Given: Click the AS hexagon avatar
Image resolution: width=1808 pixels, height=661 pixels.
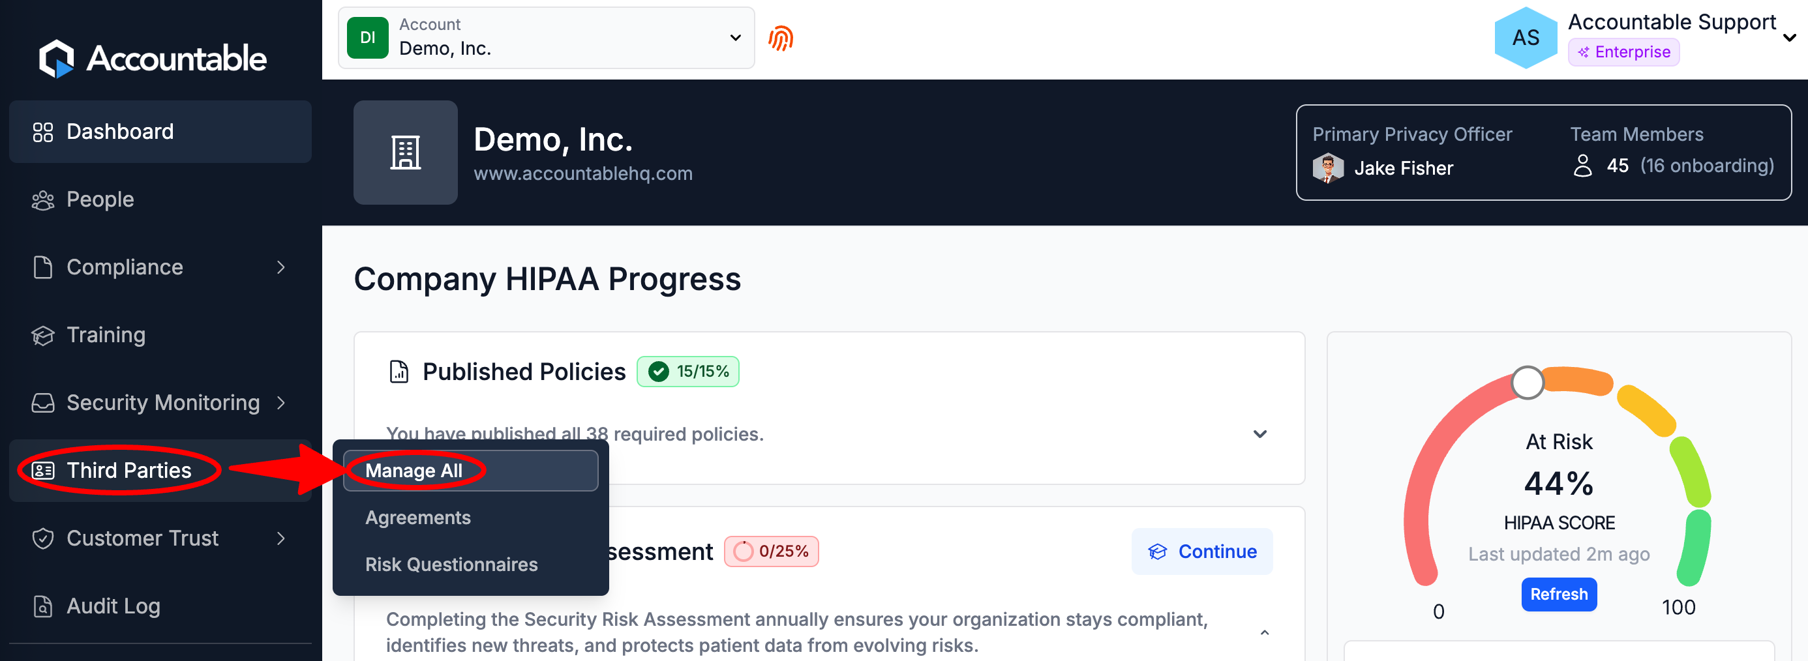Looking at the screenshot, I should 1525,38.
